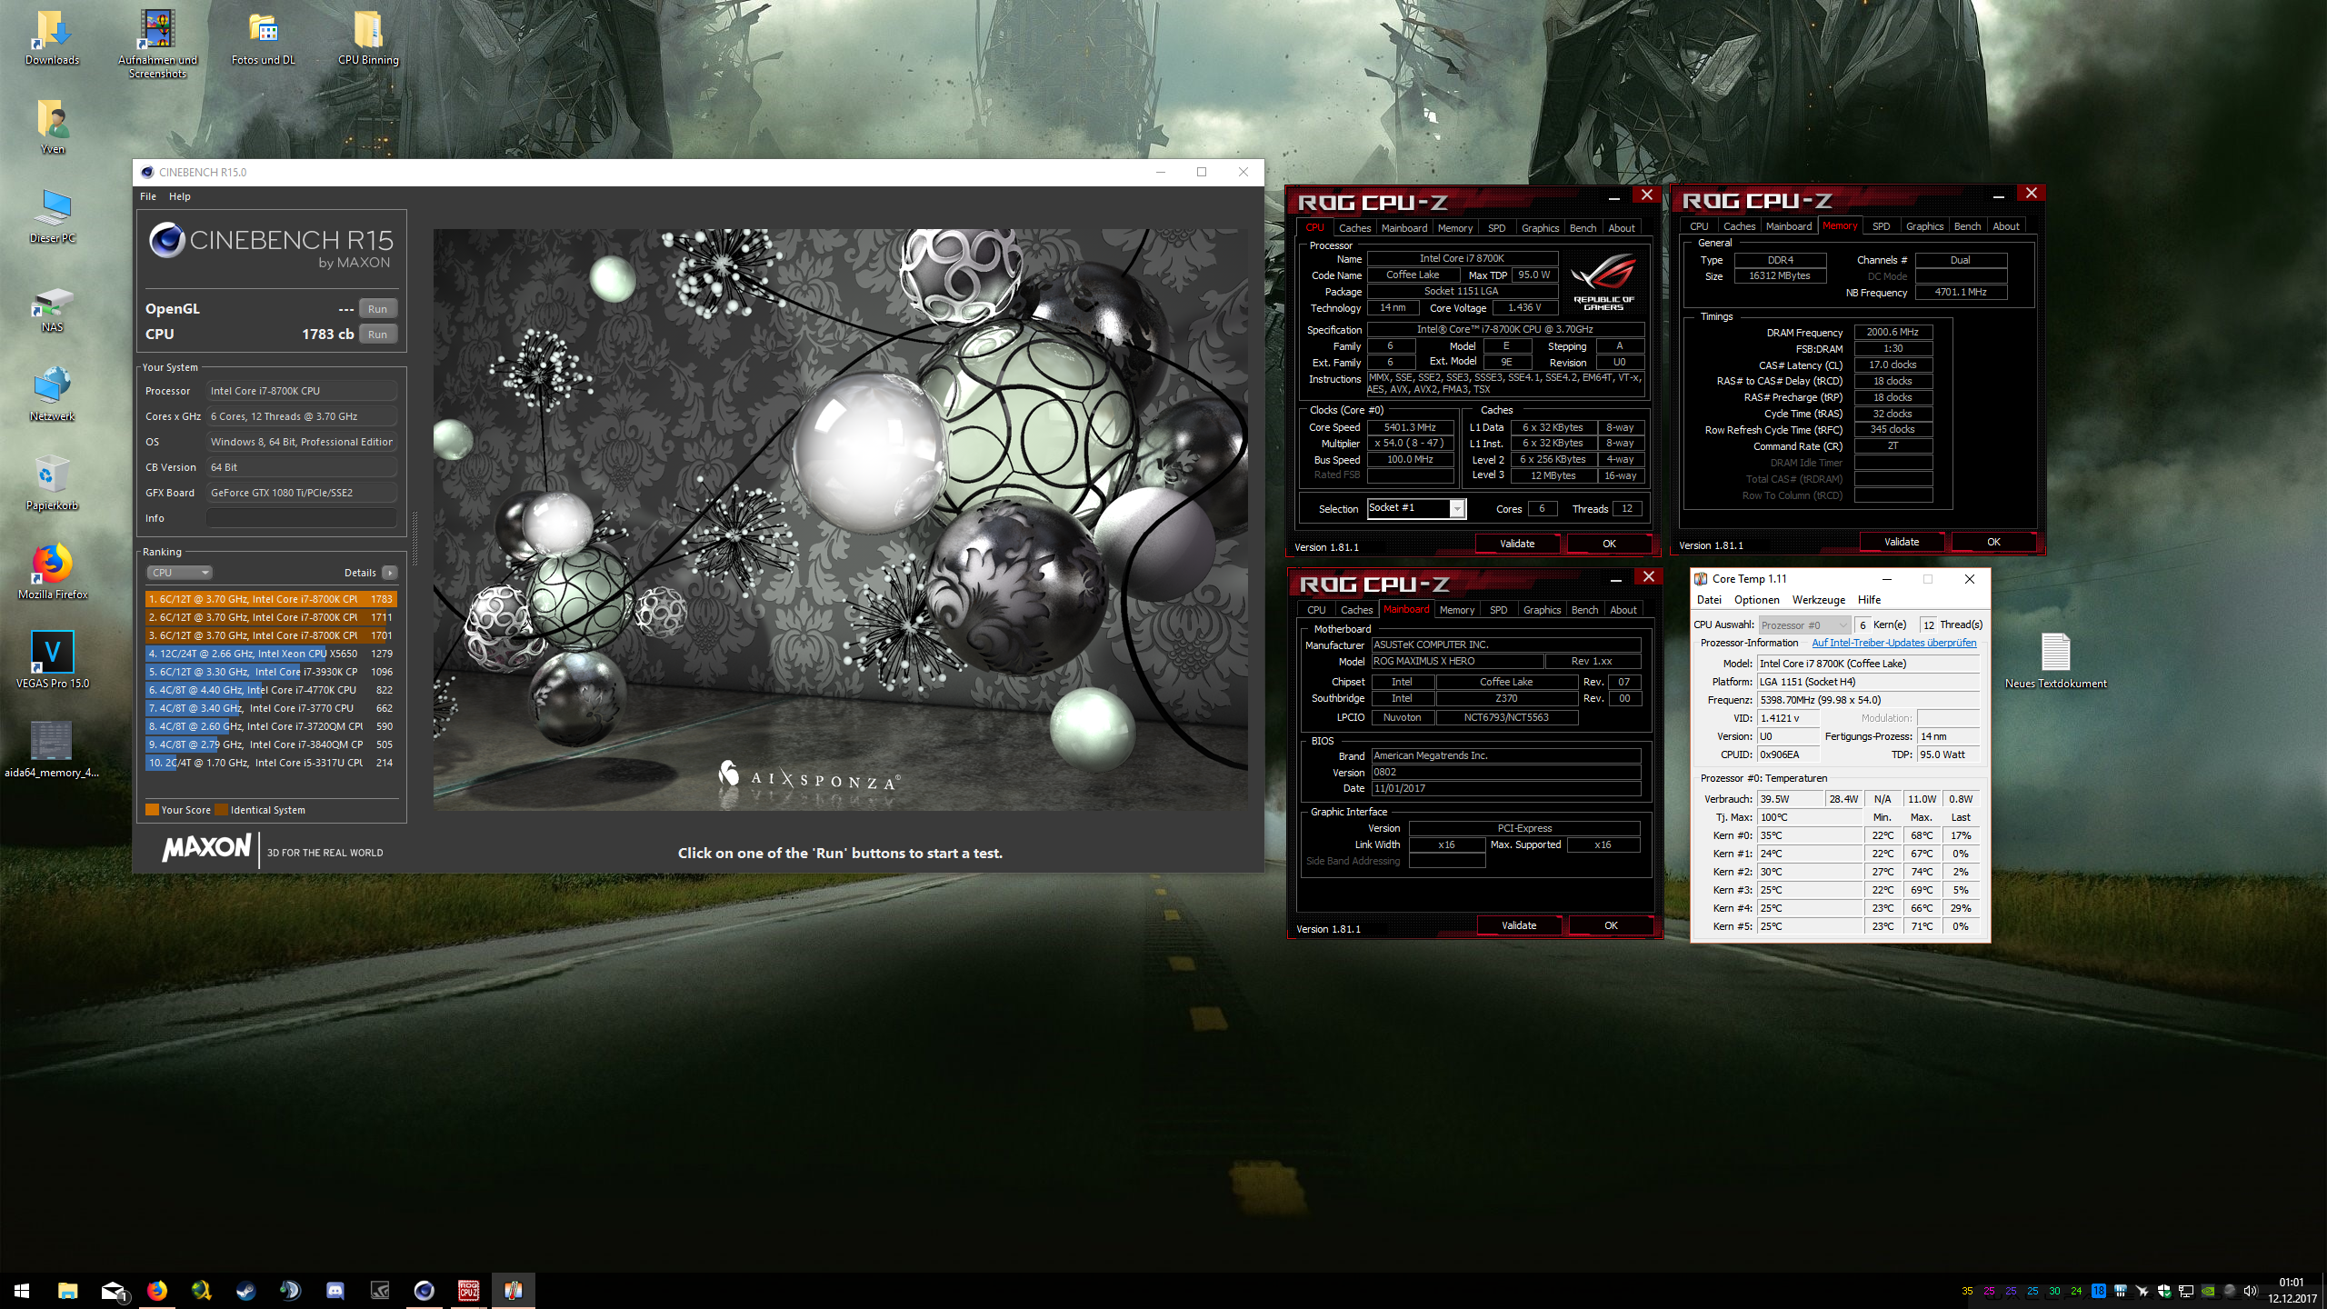The image size is (2327, 1309).
Task: Select Xeon X5650 ranking row
Action: point(271,654)
